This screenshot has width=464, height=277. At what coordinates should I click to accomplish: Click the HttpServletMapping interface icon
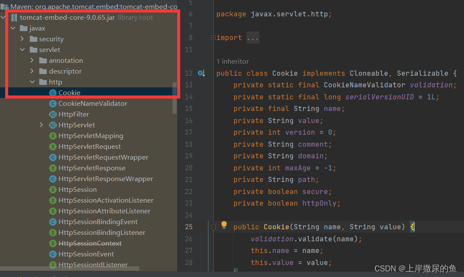(52, 136)
